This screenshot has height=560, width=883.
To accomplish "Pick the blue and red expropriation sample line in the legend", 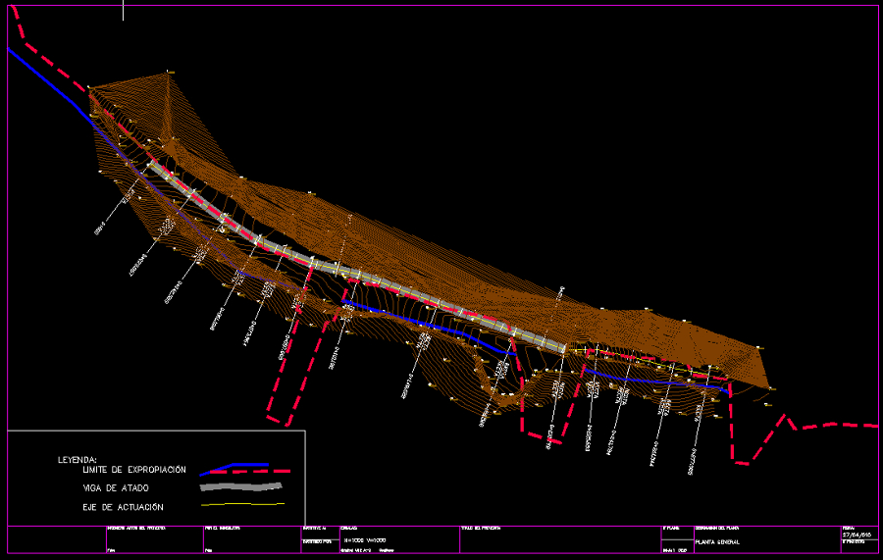I will point(245,469).
